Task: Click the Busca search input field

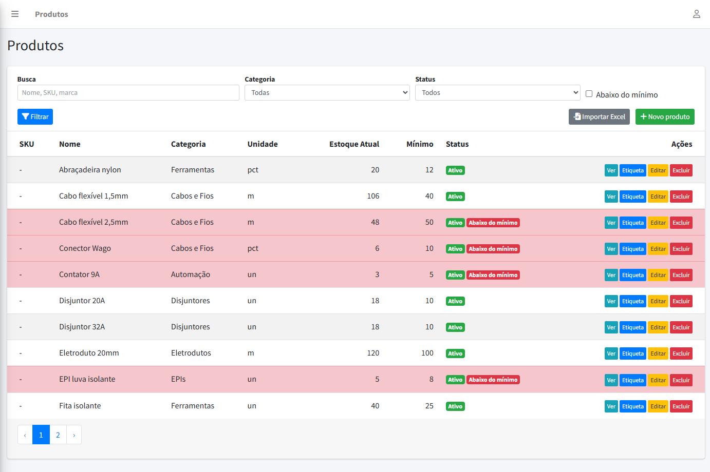Action: pos(128,93)
